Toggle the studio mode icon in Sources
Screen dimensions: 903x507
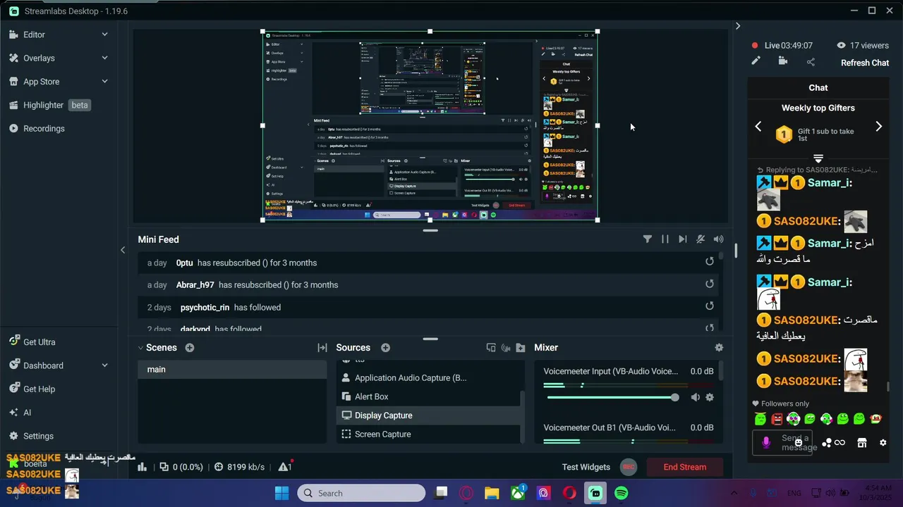pyautogui.click(x=506, y=348)
